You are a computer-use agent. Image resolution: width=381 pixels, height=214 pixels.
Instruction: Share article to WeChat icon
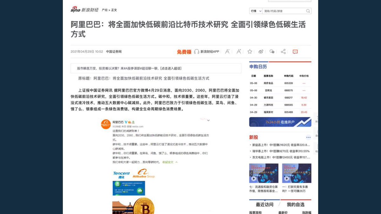click(x=272, y=51)
